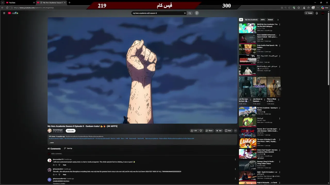Screen dimensions: 330x185
Task: Like the @Futuristic2k26 comment
Action: tap(54, 174)
